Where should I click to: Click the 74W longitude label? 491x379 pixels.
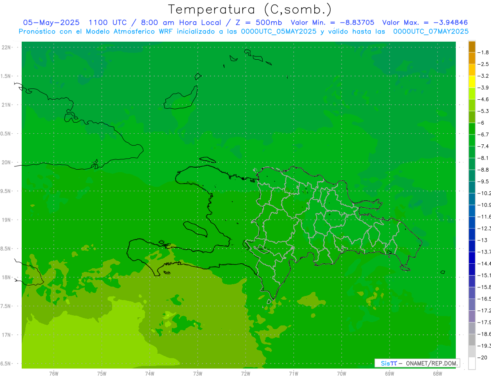(149, 374)
